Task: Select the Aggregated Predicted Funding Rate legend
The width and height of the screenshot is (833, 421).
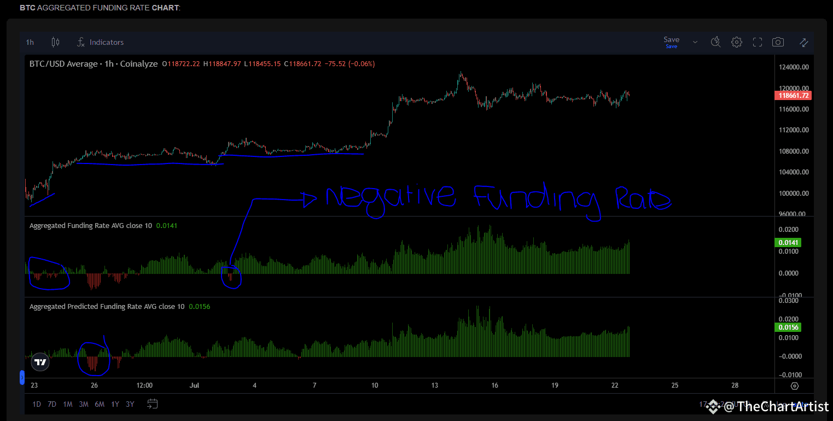Action: [x=107, y=306]
